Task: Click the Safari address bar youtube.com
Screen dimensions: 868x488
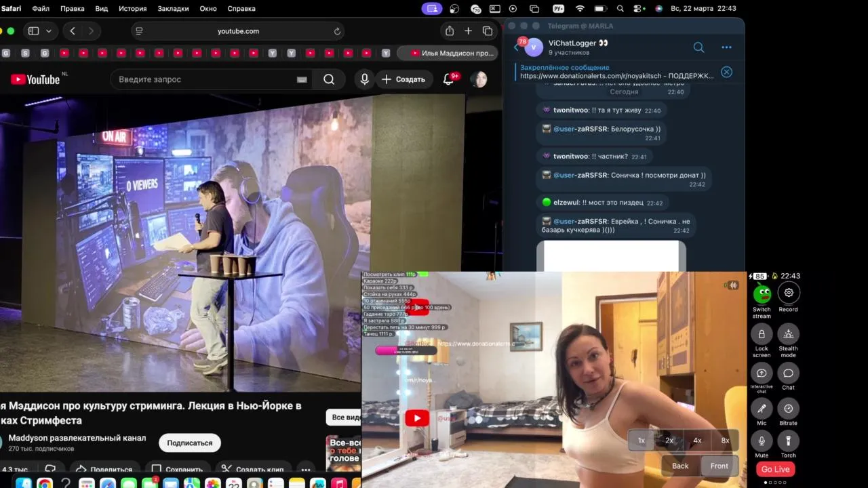Action: coord(238,31)
